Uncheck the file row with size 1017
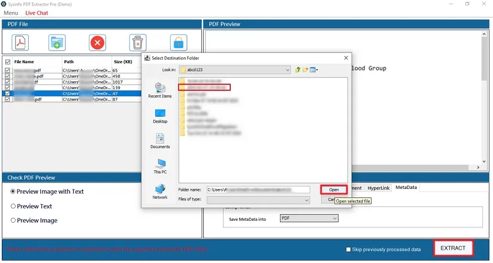The width and height of the screenshot is (493, 263). coord(8,82)
